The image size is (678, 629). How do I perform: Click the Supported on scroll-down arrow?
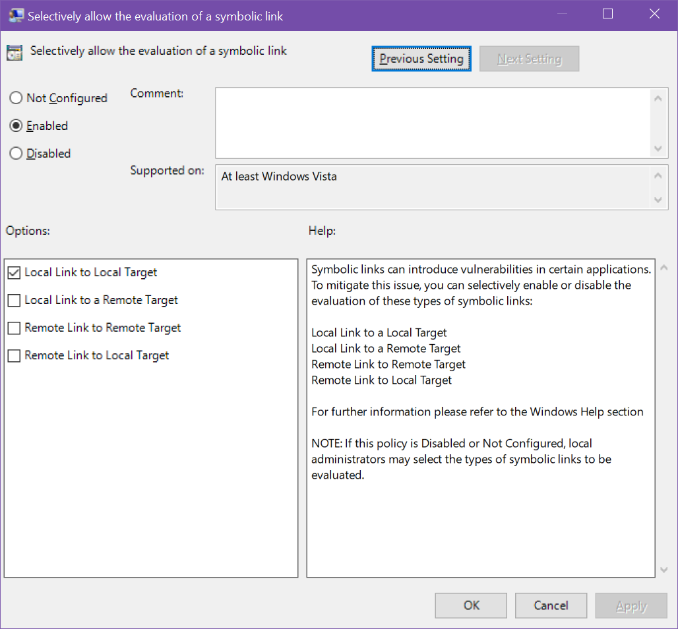(x=658, y=200)
